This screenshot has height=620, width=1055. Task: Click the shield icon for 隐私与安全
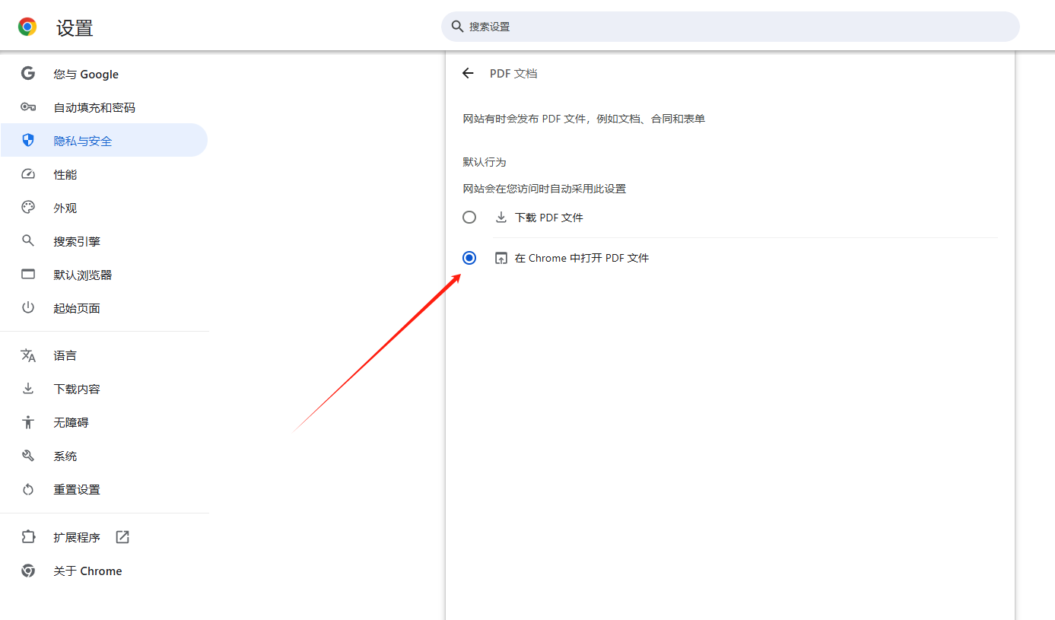click(28, 141)
